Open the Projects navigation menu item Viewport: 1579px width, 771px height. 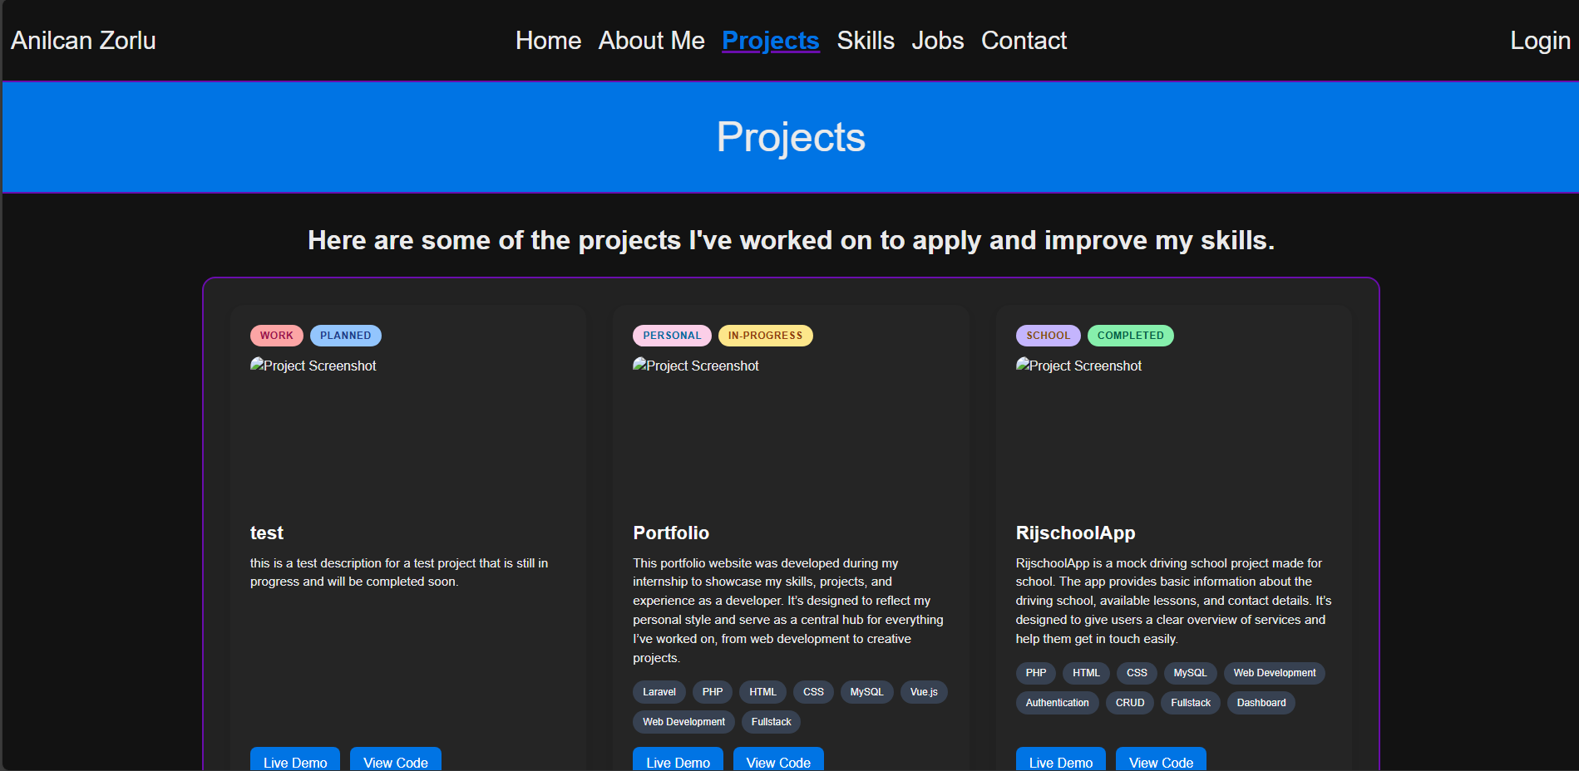point(770,40)
